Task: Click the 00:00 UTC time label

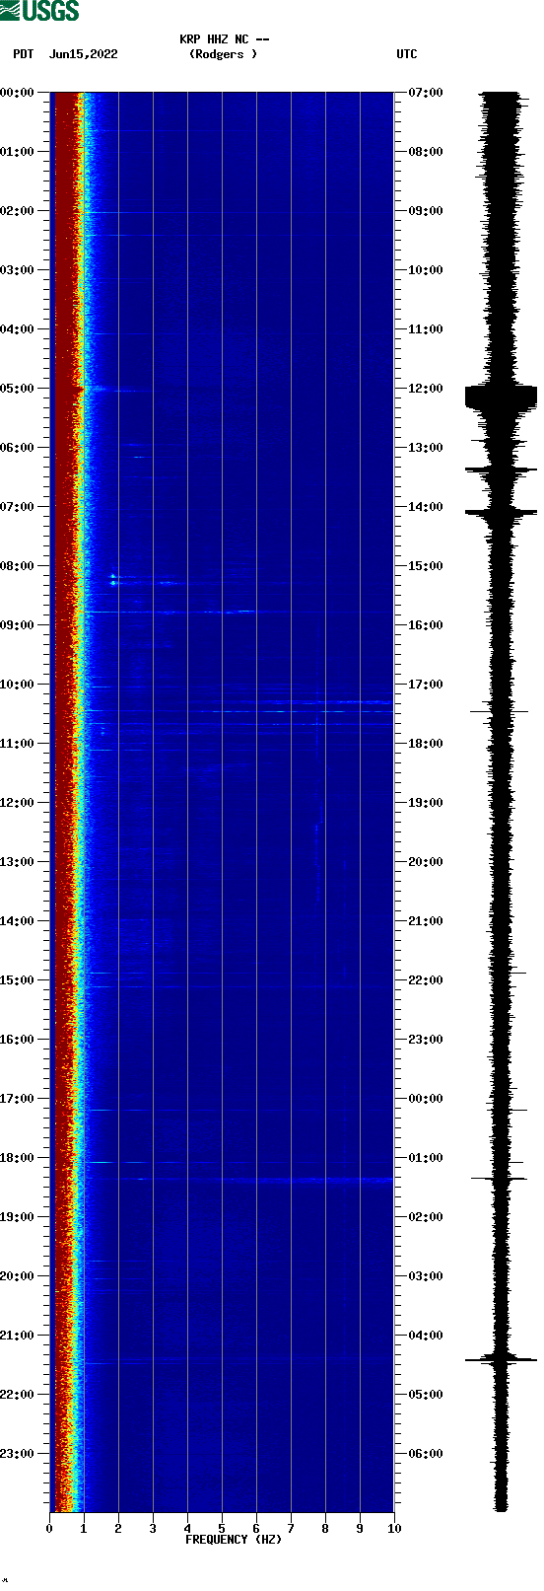Action: [426, 1099]
